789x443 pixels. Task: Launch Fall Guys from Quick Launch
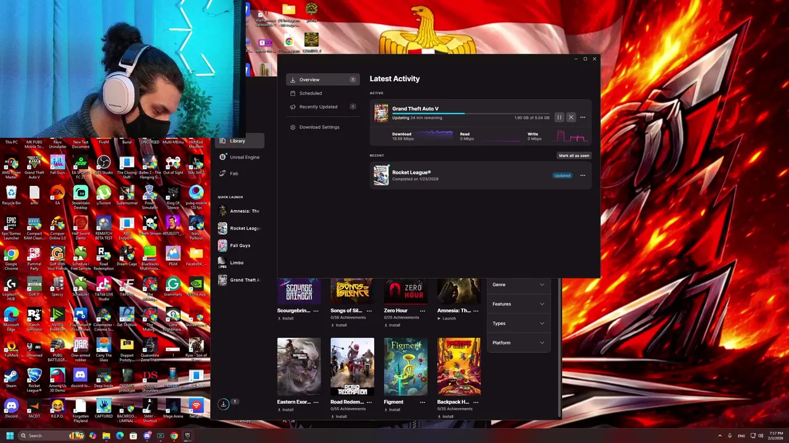tap(239, 245)
